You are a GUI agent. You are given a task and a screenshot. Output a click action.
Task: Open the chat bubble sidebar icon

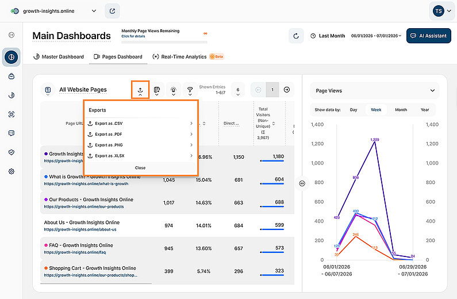tap(11, 133)
